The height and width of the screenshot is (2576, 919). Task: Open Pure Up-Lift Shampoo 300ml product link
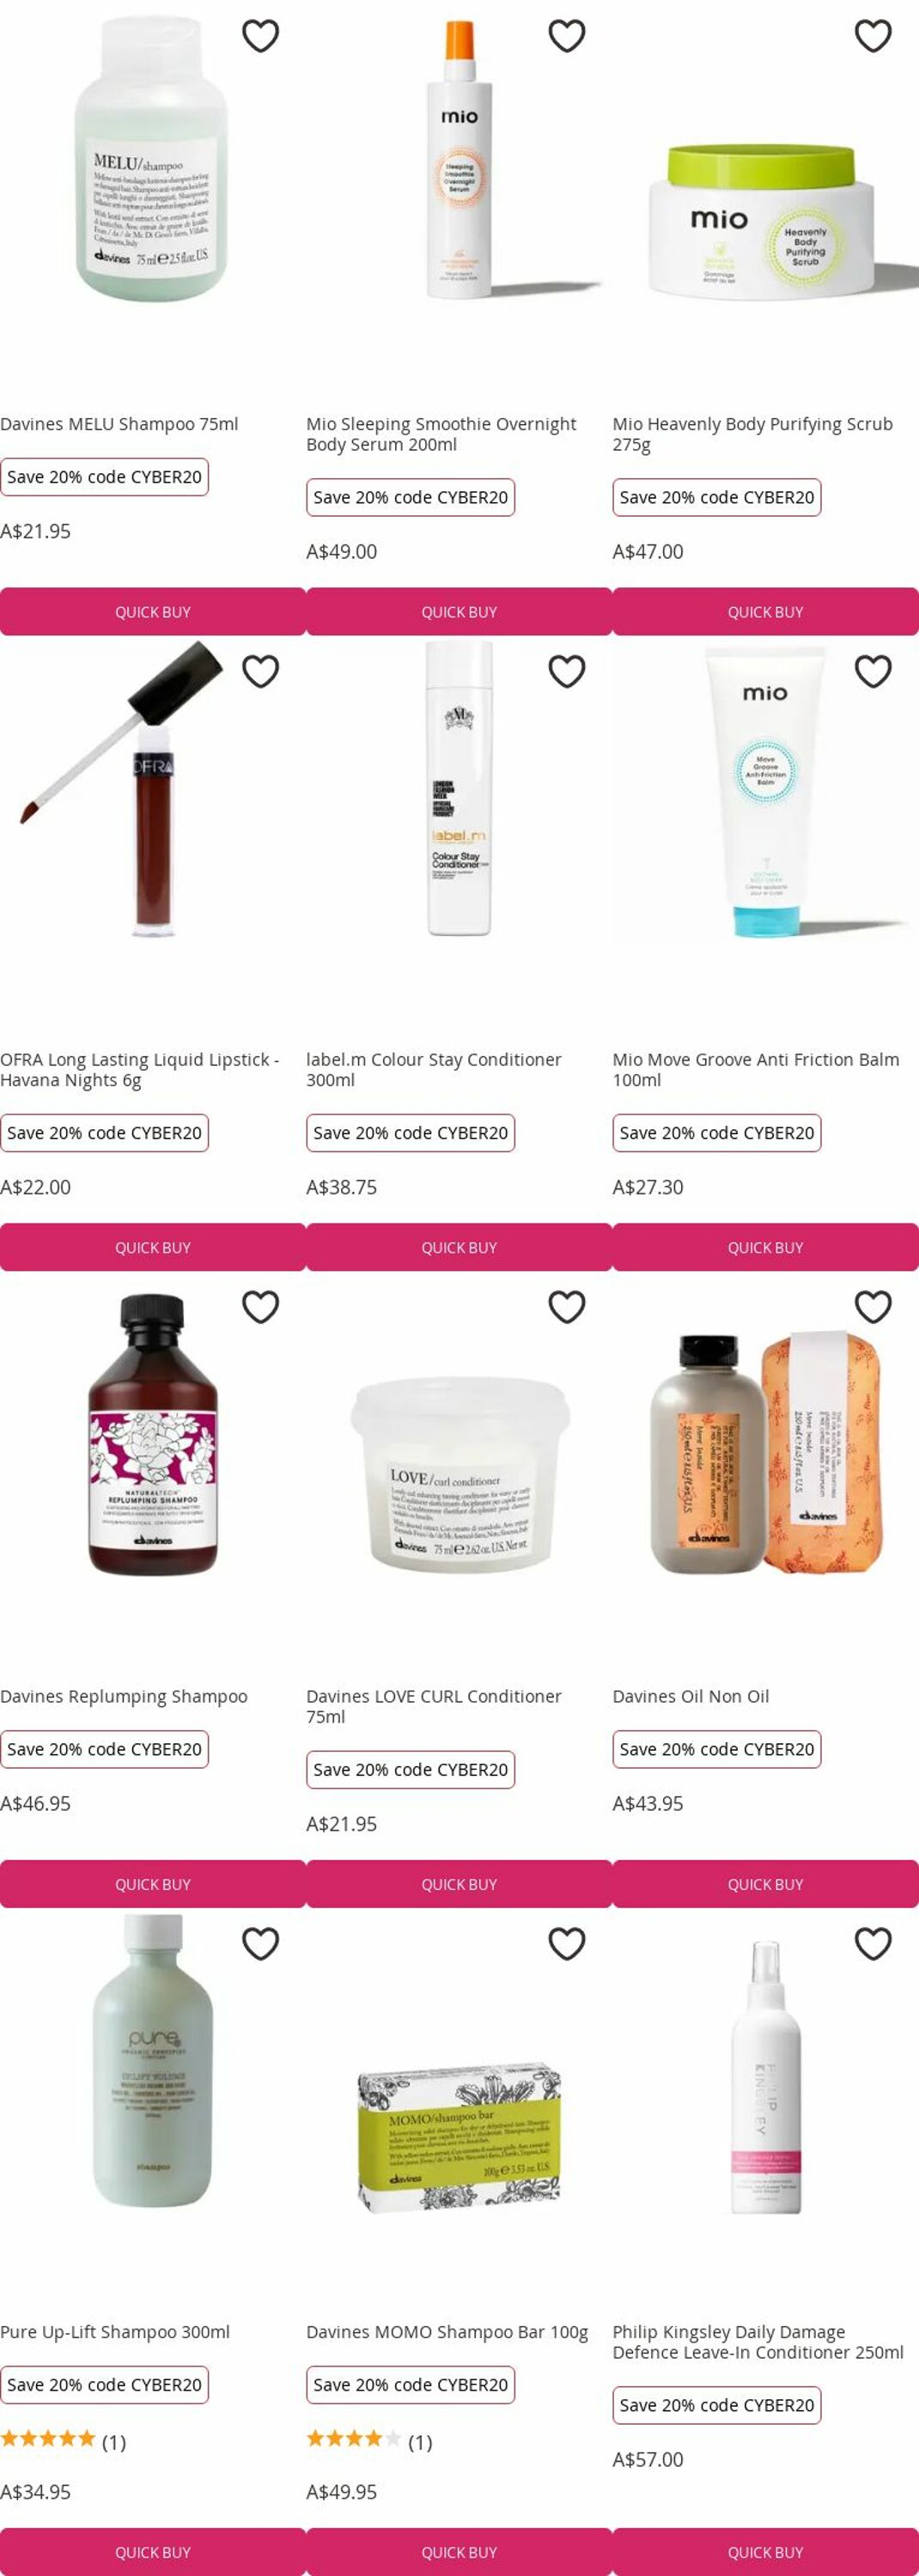click(115, 2331)
